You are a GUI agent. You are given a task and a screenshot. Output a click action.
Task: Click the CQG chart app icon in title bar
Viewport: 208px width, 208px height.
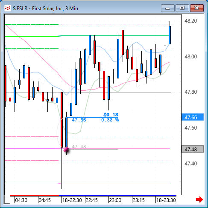pyautogui.click(x=8, y=8)
